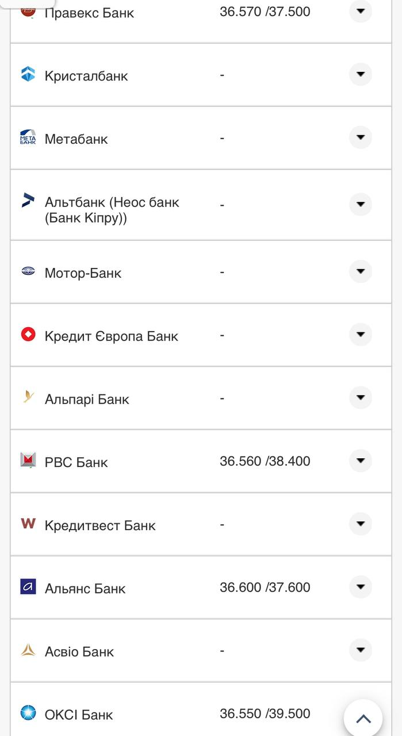Expand the Кристалбанк row dropdown arrow

361,74
